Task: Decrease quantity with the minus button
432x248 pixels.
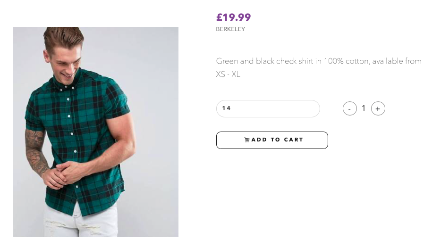Action: tap(350, 108)
